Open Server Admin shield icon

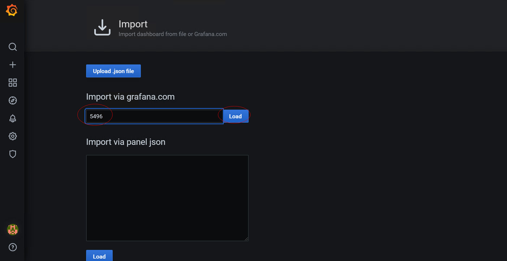tap(13, 154)
